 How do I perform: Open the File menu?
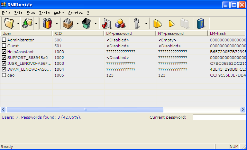6,13
